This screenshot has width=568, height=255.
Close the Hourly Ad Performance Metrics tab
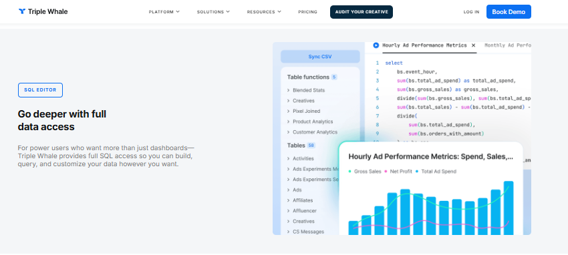click(x=473, y=45)
